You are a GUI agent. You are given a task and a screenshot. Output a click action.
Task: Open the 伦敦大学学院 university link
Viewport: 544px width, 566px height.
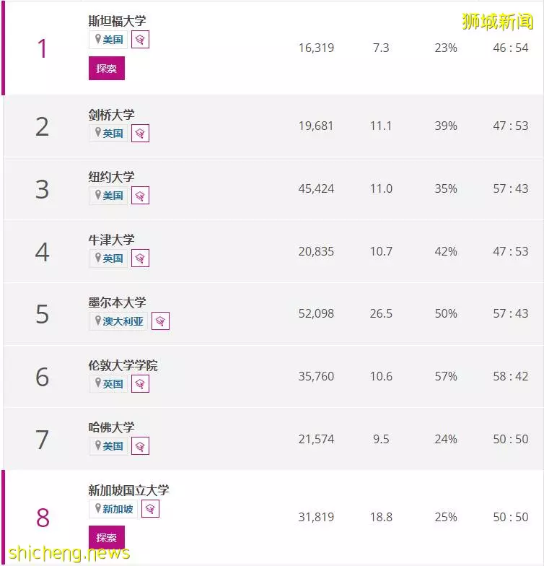click(123, 365)
